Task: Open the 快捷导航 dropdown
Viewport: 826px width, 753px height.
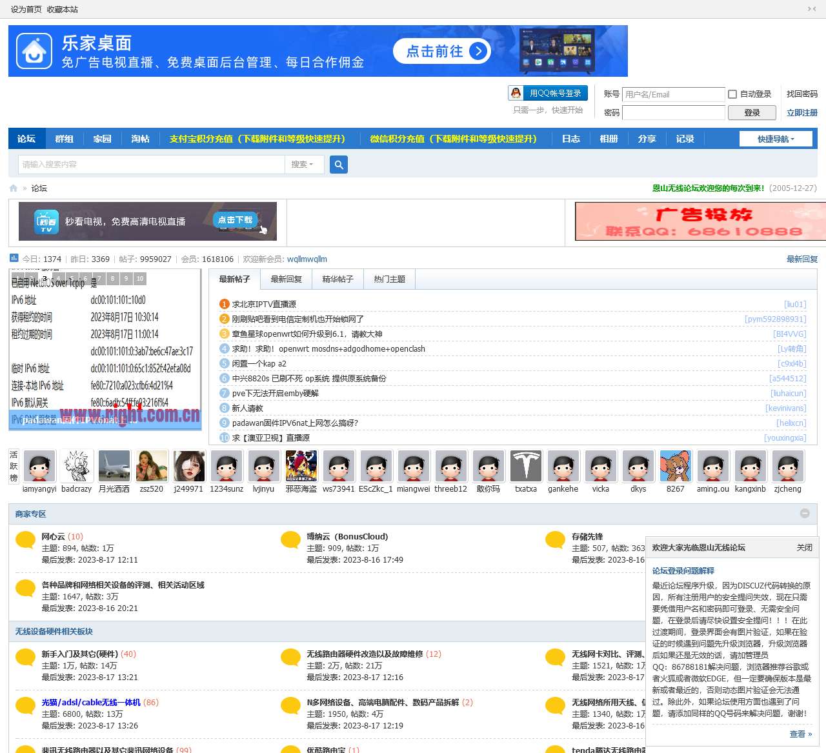Action: [x=776, y=139]
